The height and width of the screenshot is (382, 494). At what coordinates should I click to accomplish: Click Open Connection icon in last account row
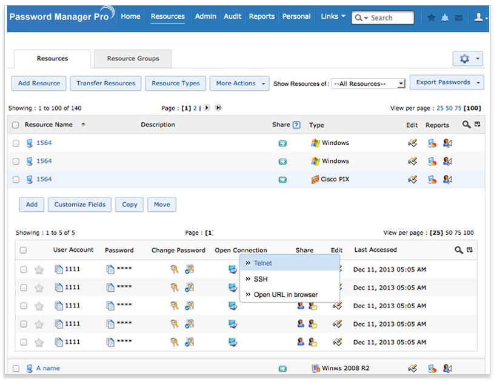(x=233, y=342)
